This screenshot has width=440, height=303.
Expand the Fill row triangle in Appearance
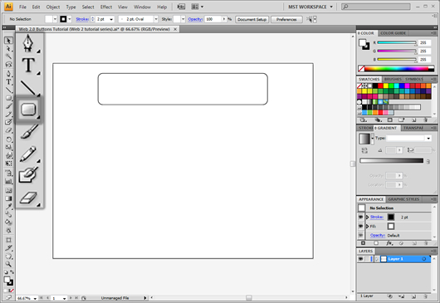pos(367,226)
